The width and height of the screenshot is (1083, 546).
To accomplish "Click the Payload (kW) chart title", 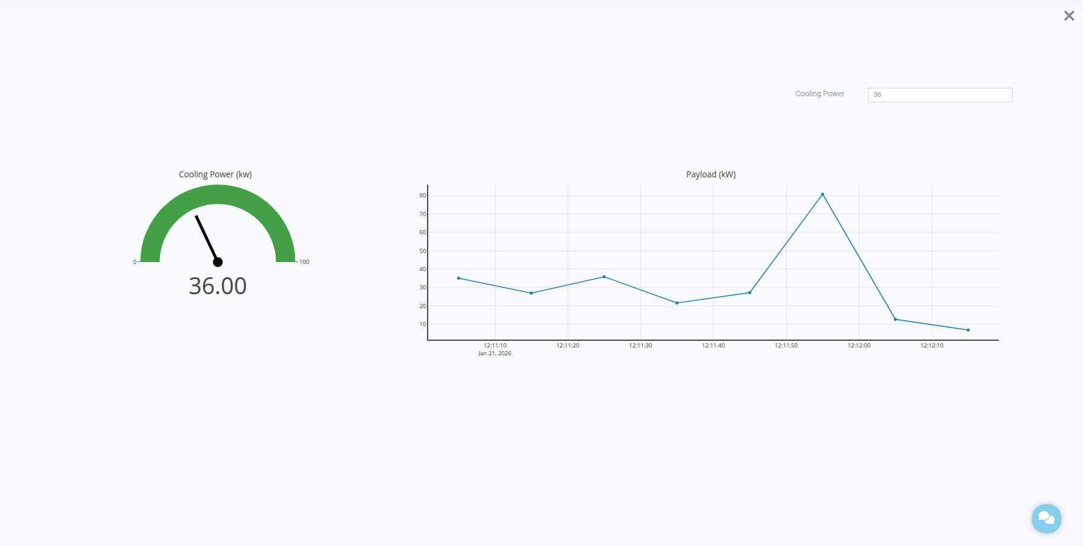I will 710,174.
